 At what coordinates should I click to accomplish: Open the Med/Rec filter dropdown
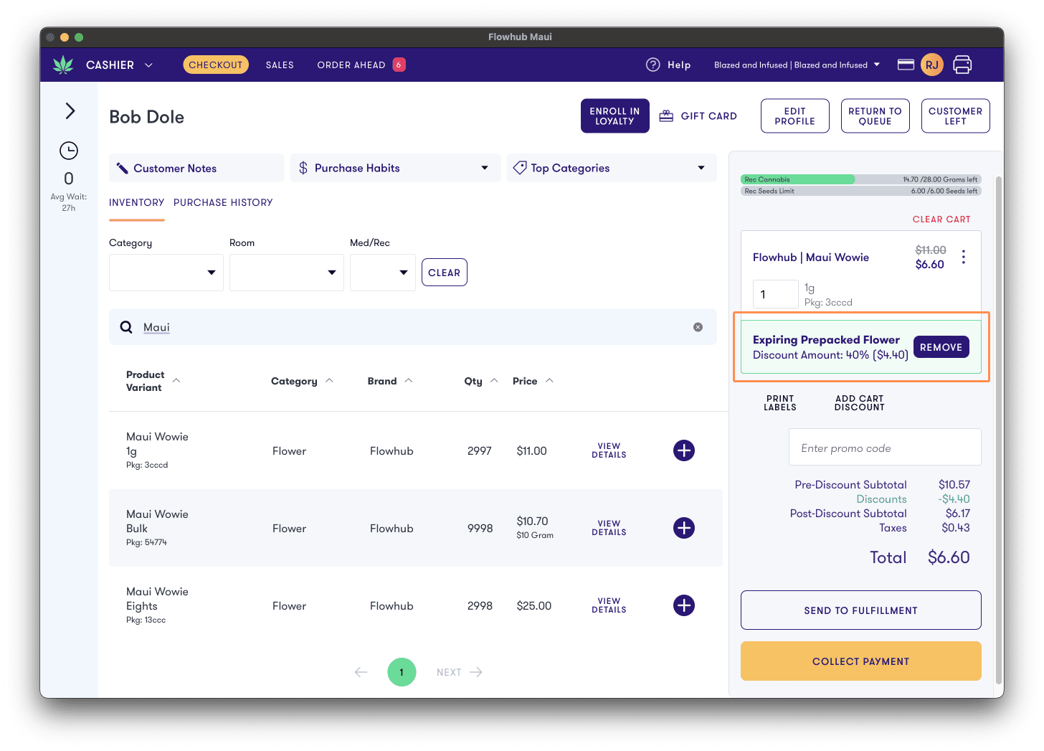(x=383, y=273)
